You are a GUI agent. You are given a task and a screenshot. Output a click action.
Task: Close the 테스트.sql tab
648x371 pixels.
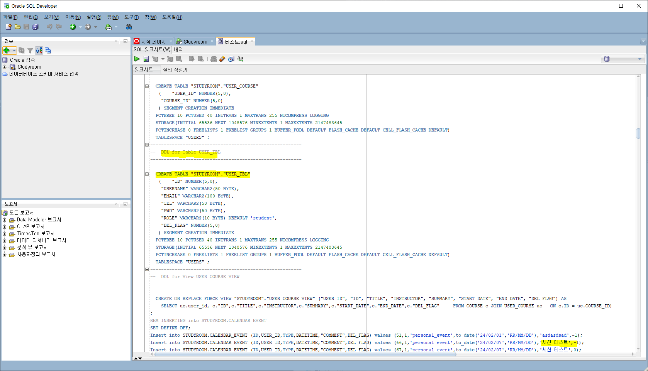pyautogui.click(x=252, y=41)
